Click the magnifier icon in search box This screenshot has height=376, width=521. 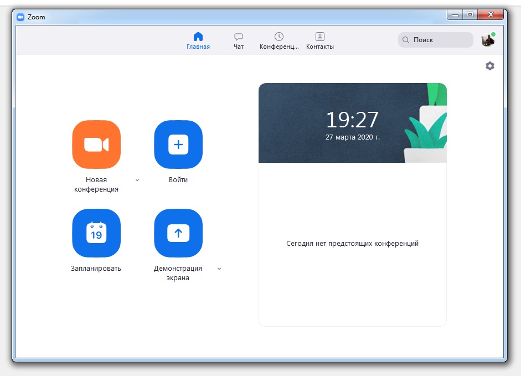(x=406, y=40)
